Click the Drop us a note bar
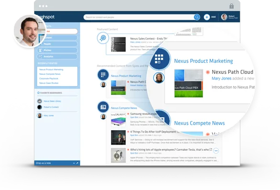The image size is (280, 190). (57, 163)
